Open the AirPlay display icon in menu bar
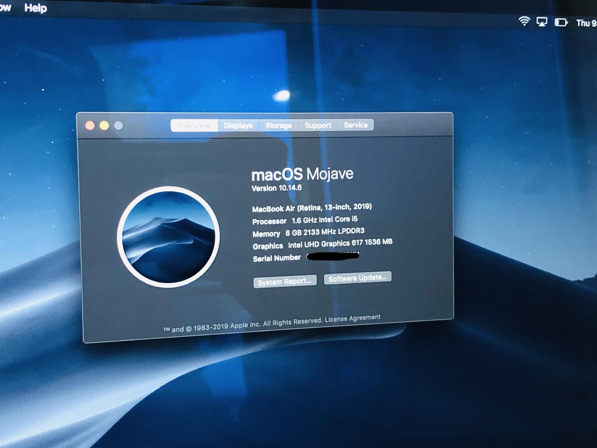The height and width of the screenshot is (448, 597). [542, 22]
